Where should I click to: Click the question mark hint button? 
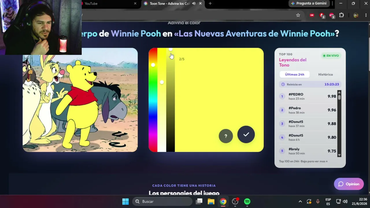(226, 136)
